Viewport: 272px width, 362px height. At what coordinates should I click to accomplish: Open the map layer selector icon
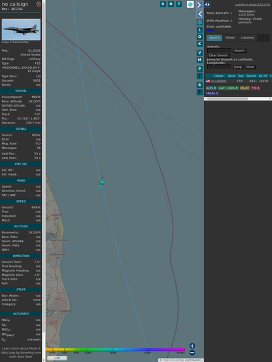190,5
